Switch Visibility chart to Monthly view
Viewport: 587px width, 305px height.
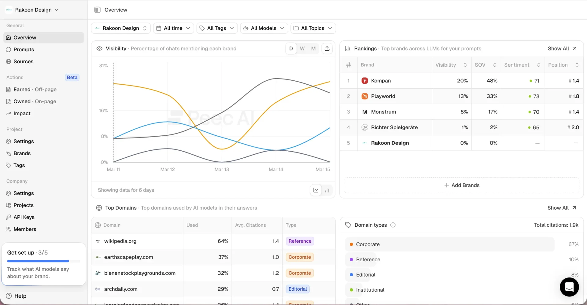pyautogui.click(x=313, y=48)
